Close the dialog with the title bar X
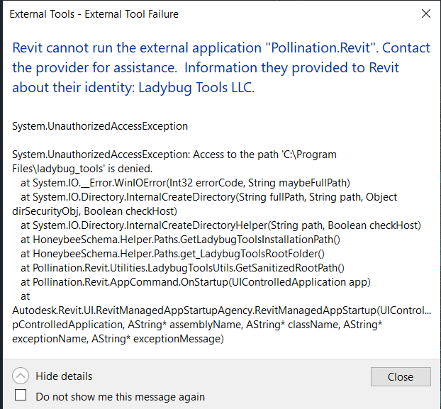The height and width of the screenshot is (409, 441). [x=425, y=13]
